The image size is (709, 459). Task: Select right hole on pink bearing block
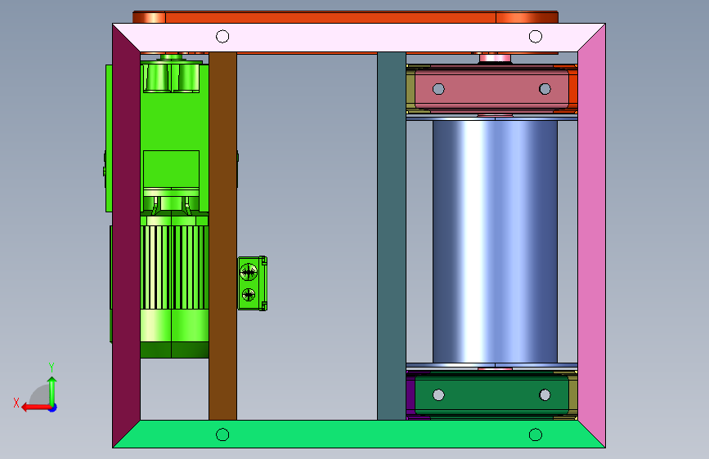point(545,89)
